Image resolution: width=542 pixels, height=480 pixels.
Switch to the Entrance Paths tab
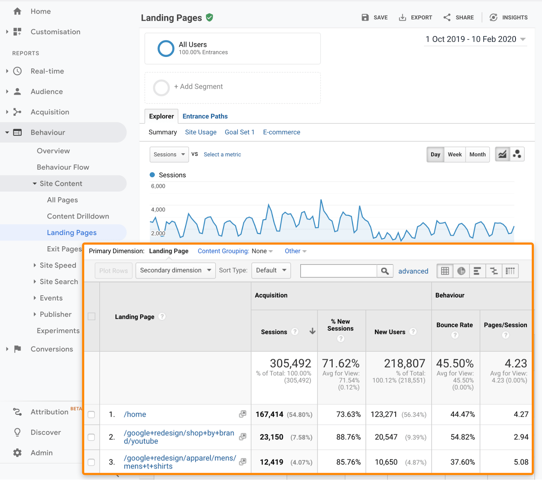[205, 116]
